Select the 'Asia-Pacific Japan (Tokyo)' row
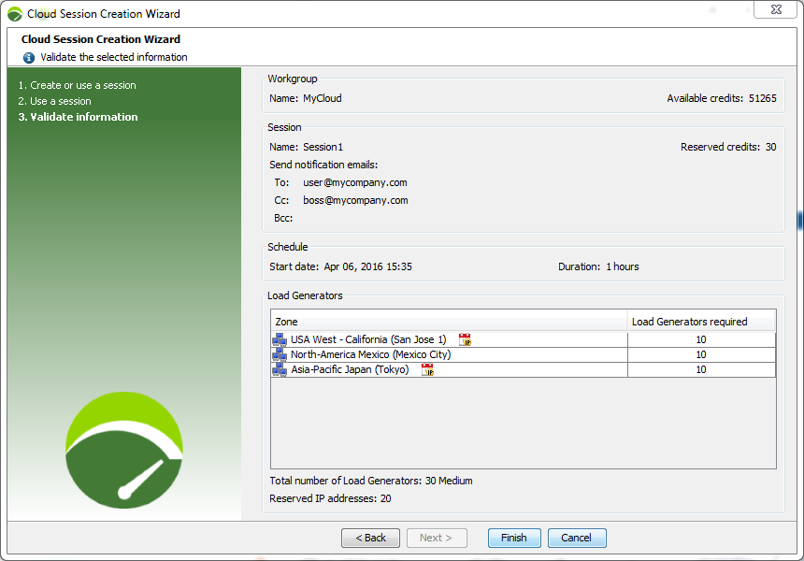 (x=523, y=369)
